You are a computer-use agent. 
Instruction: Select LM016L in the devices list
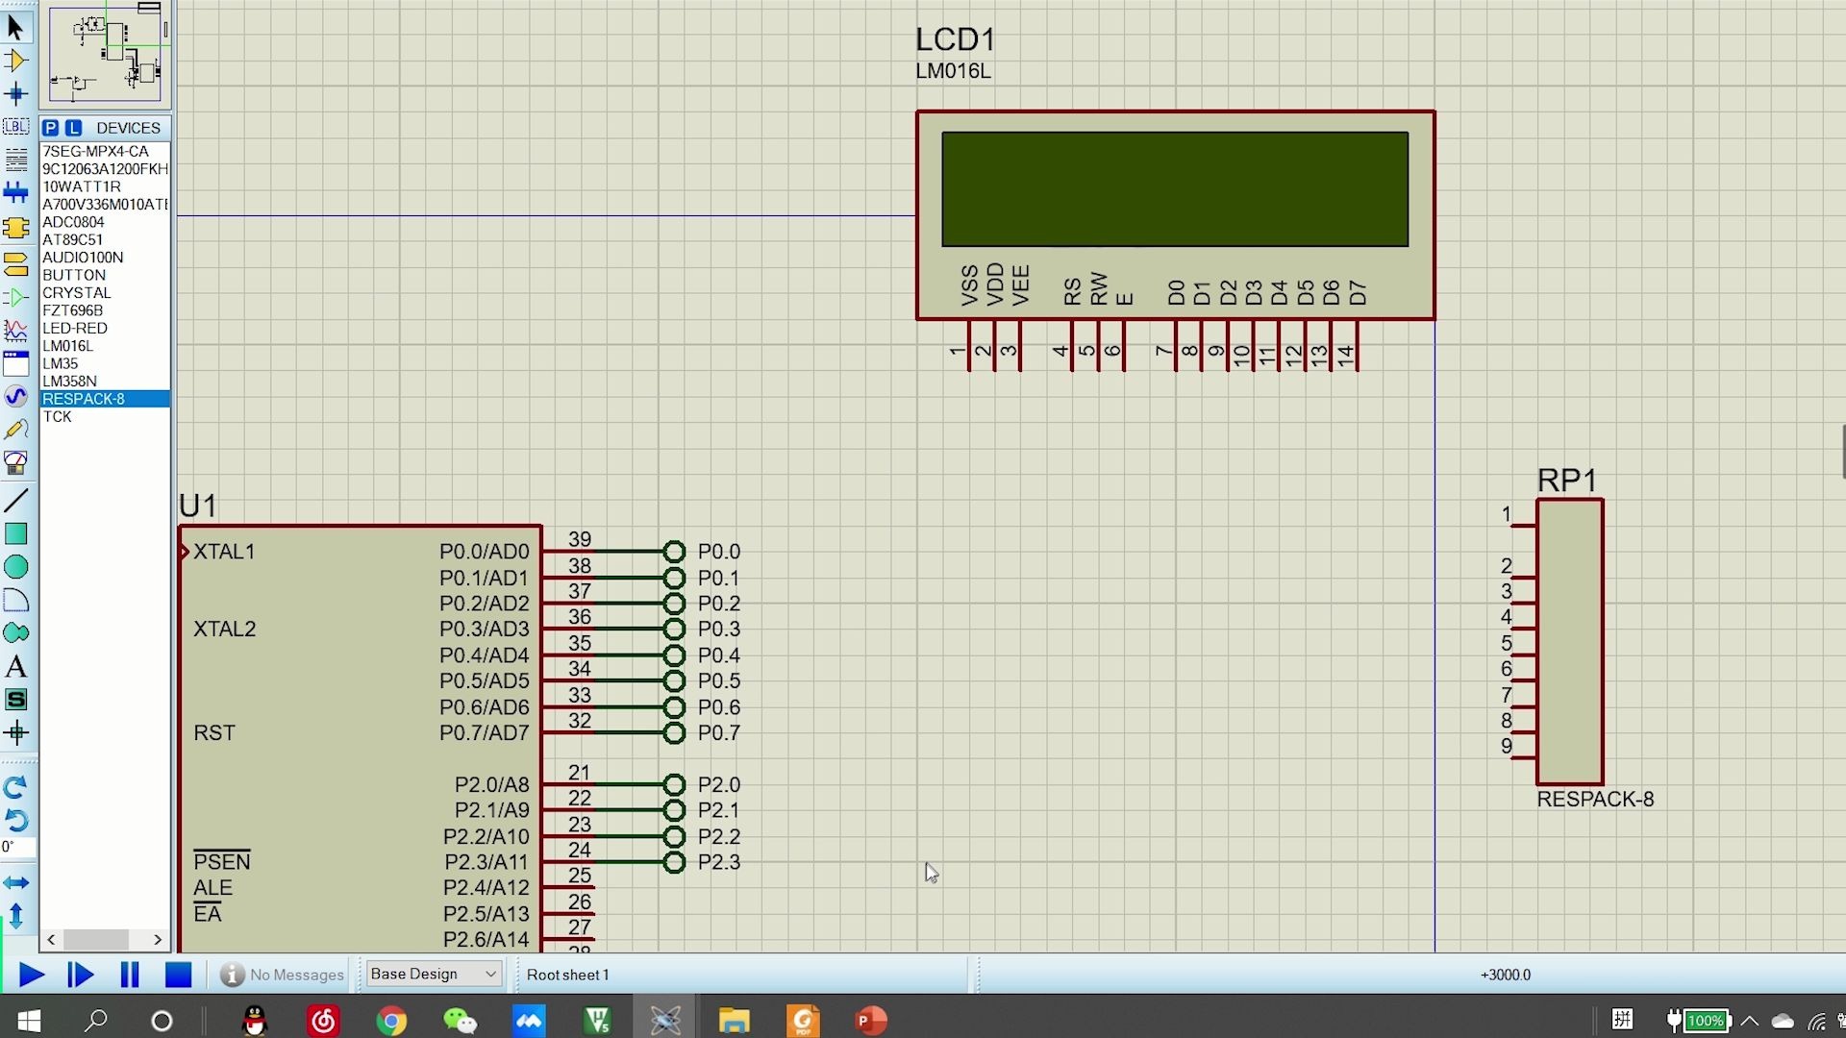coord(68,346)
